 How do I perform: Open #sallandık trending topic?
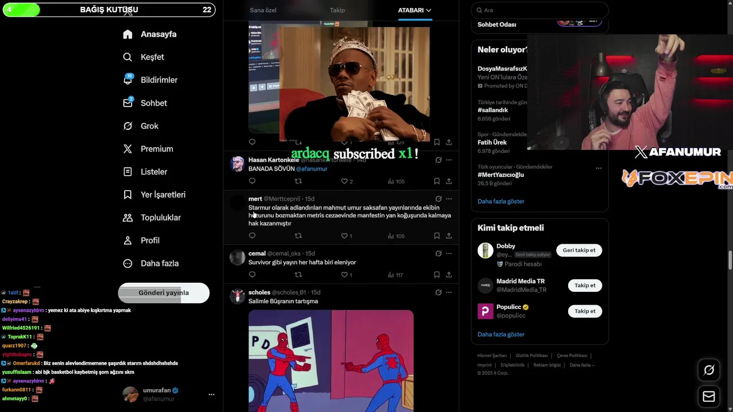[x=493, y=110]
